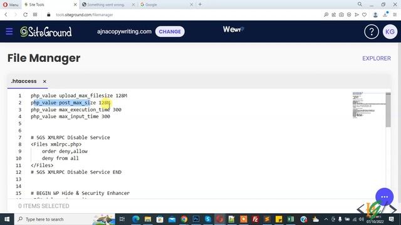Open Task View on taskbar
The width and height of the screenshot is (401, 225).
[x=122, y=219]
